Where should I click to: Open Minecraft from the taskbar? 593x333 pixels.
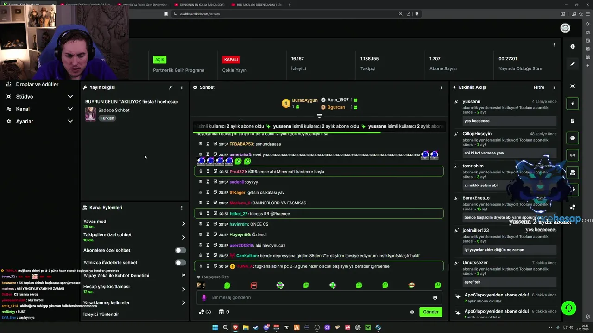[x=368, y=327]
